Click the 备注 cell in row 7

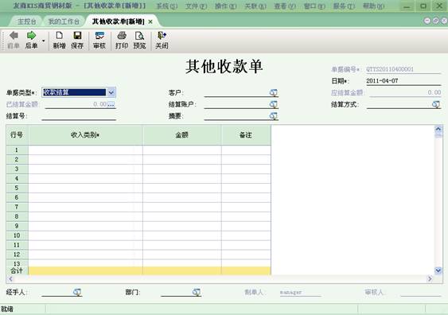point(246,207)
